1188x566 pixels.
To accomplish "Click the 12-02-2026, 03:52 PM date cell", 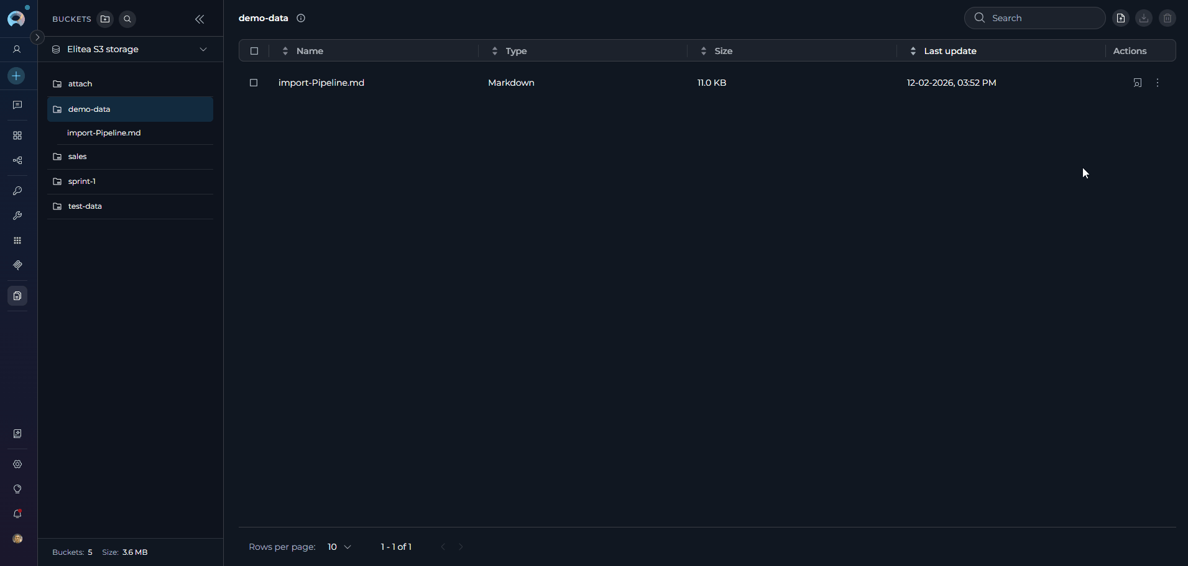I will pyautogui.click(x=951, y=83).
